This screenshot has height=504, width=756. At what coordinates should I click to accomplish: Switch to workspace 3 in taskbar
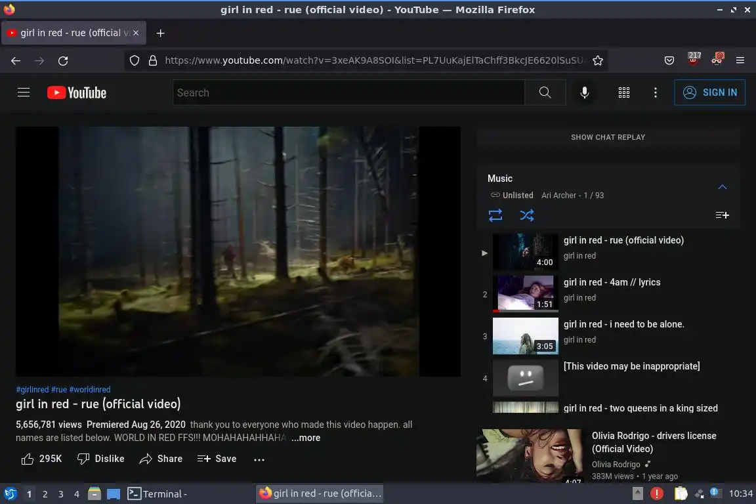pos(61,494)
